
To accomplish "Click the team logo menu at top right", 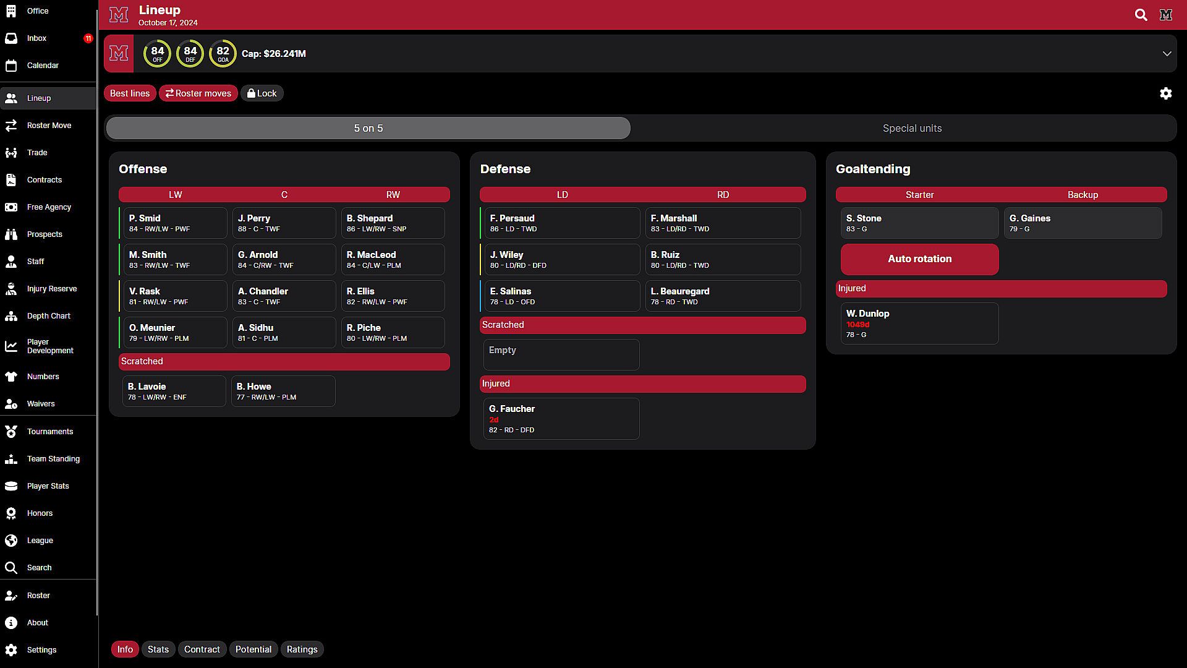I will pyautogui.click(x=1166, y=15).
